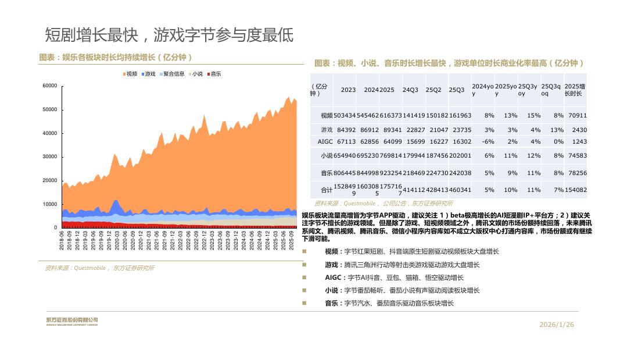Click table cell 545462
Screen dimensions: 620x349
[368, 116]
